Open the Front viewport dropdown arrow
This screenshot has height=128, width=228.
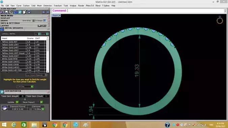[60, 15]
